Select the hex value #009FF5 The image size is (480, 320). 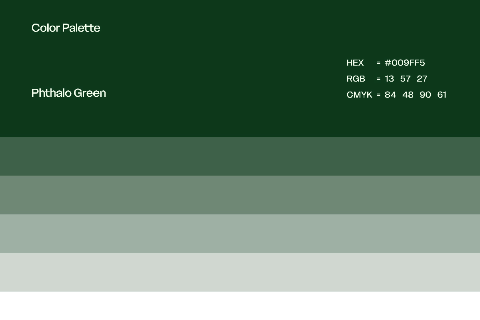[405, 63]
